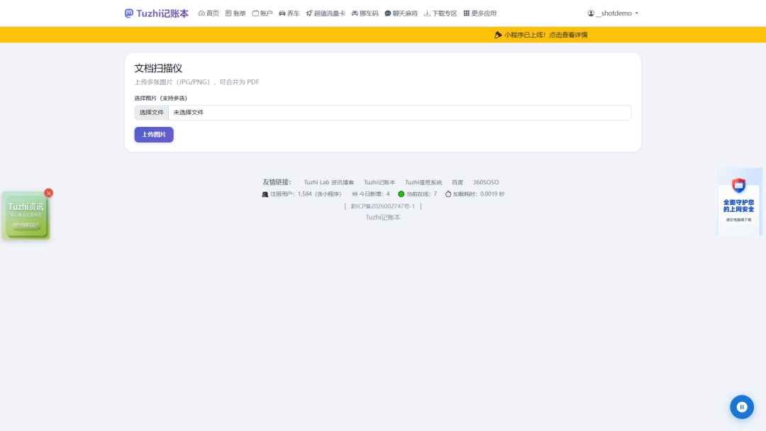Open the 360SOSO footer link
The height and width of the screenshot is (431, 766).
[486, 182]
